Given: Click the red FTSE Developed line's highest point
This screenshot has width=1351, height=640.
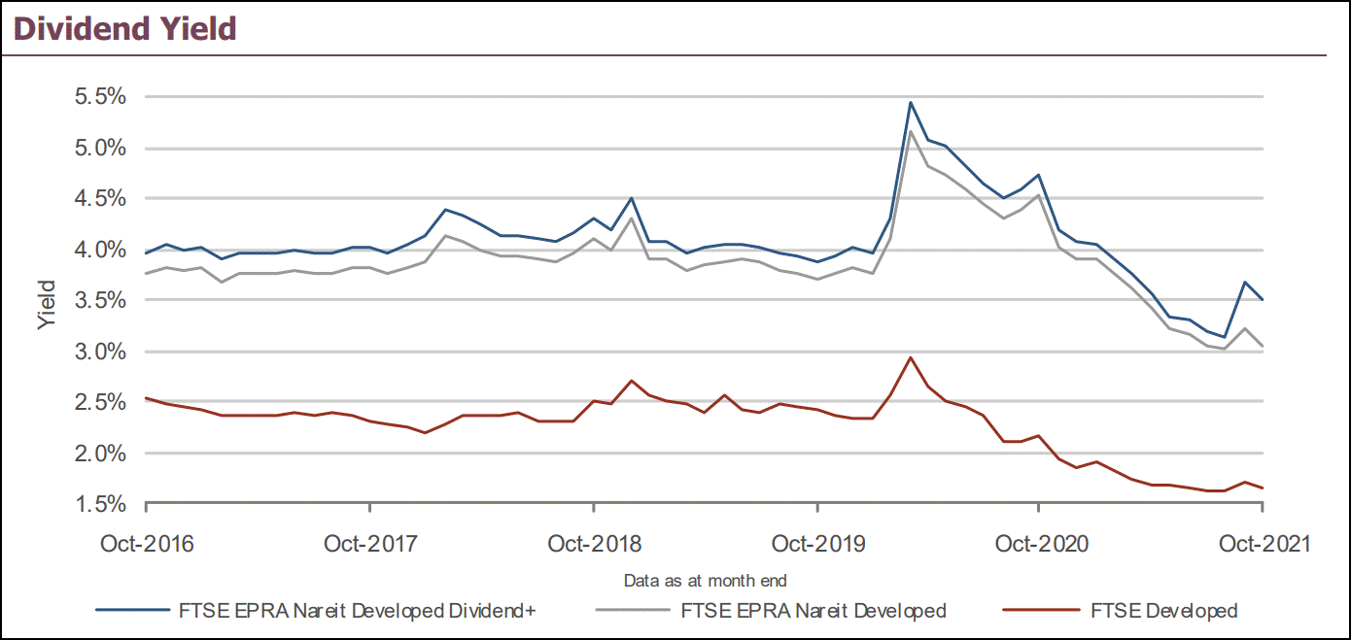Looking at the screenshot, I should click(x=912, y=358).
